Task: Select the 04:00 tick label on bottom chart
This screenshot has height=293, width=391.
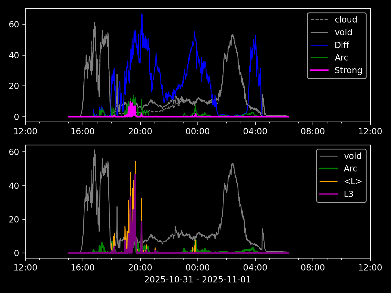Action: pyautogui.click(x=255, y=268)
